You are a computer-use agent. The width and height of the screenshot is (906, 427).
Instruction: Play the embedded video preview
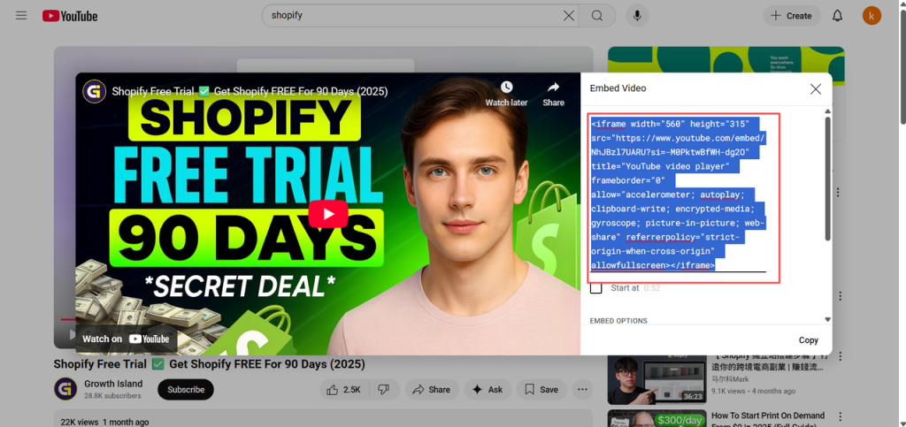click(x=327, y=214)
